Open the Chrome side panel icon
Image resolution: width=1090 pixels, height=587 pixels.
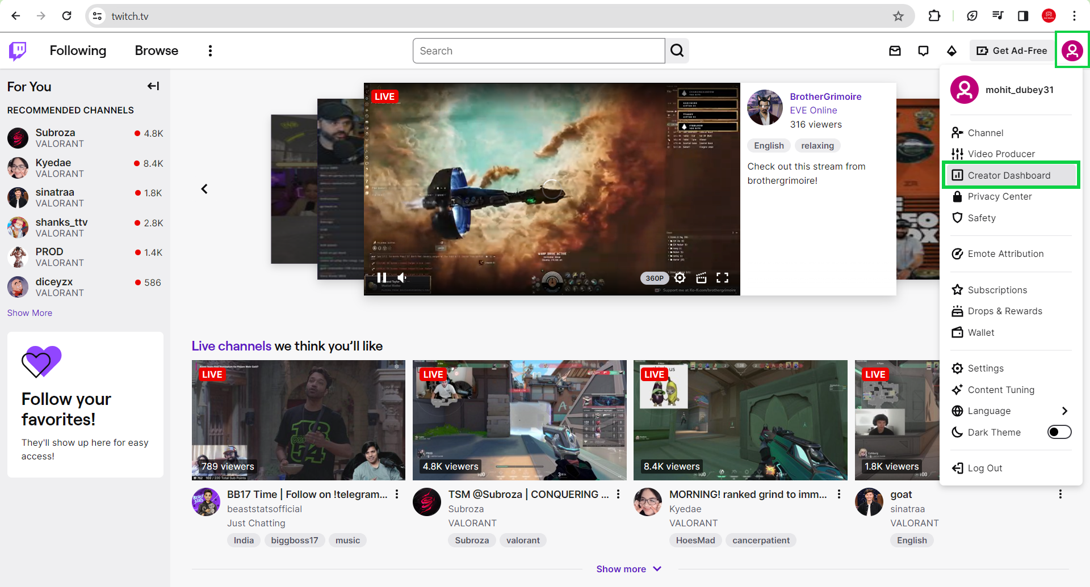point(1023,16)
